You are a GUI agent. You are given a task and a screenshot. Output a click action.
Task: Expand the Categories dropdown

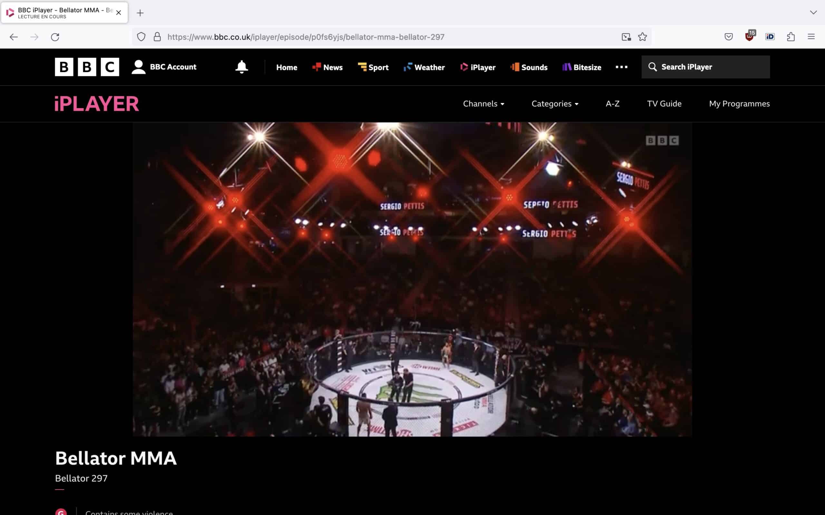click(555, 104)
